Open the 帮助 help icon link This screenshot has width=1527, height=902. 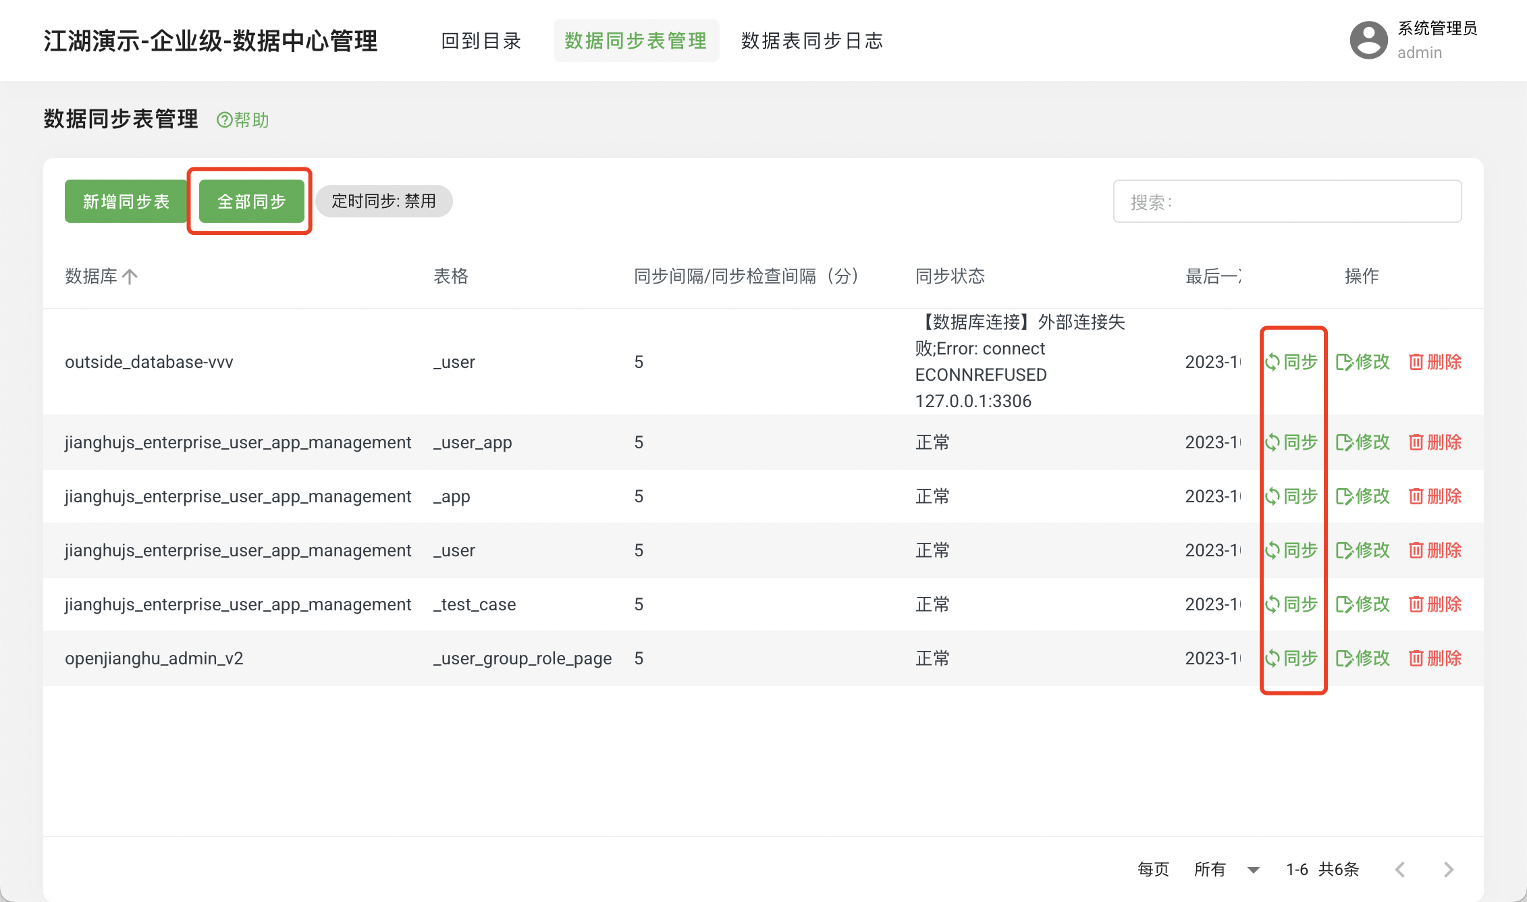point(224,120)
